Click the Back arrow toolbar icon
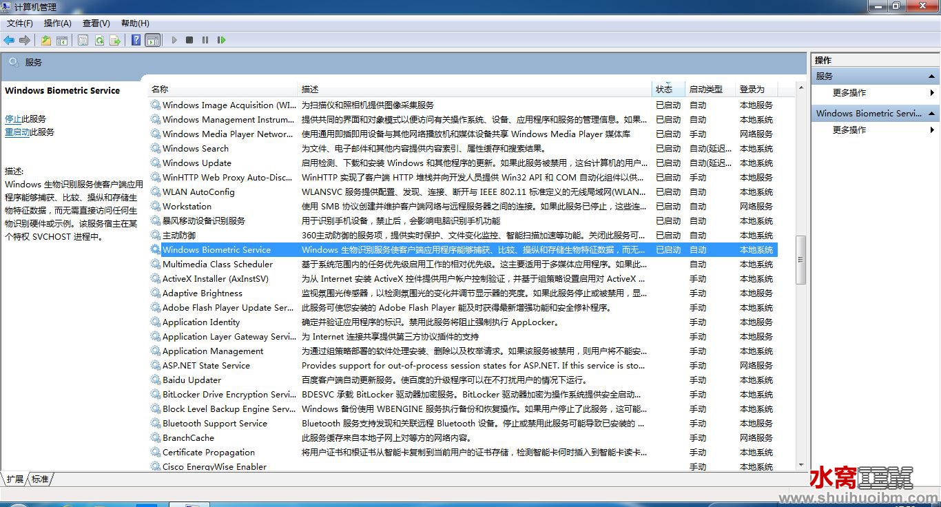Viewport: 941px width, 507px height. (9, 41)
